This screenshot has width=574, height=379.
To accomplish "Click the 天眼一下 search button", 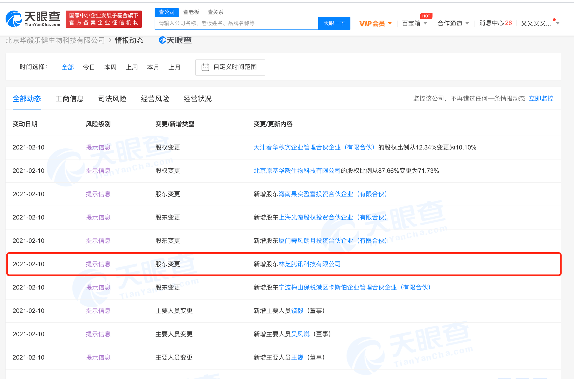I will coord(334,23).
